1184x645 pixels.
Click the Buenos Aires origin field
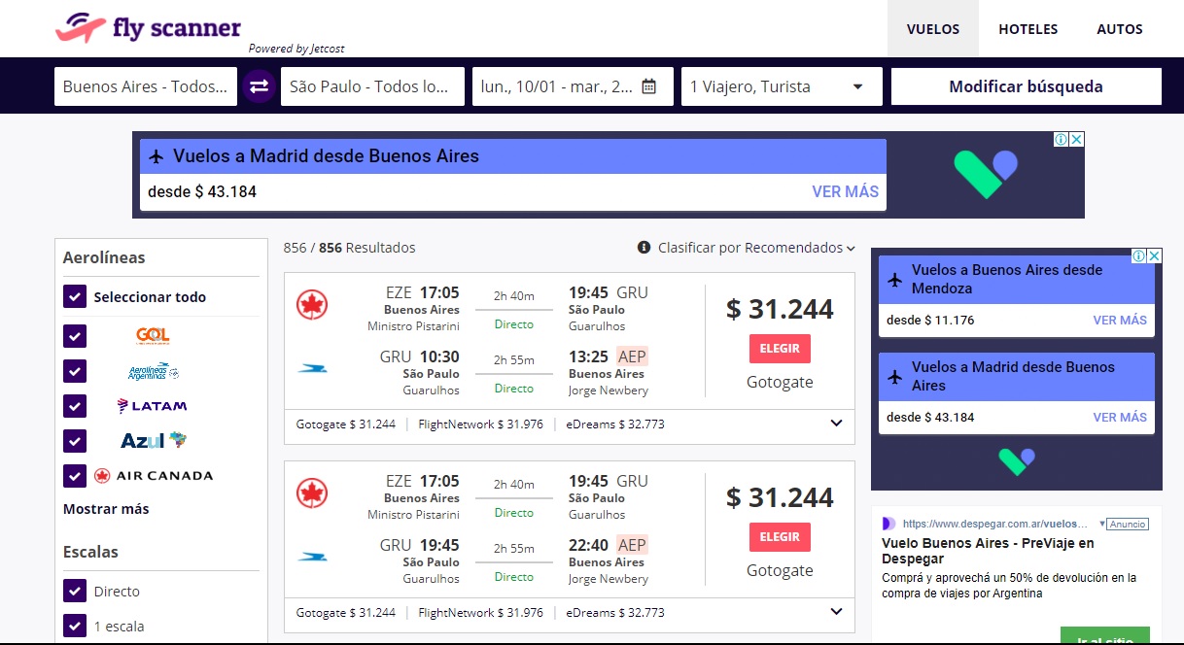coord(146,86)
